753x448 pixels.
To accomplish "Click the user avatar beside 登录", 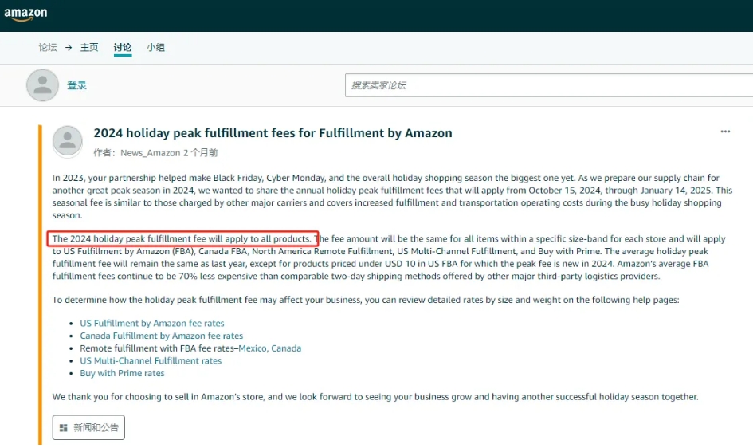I will click(43, 85).
